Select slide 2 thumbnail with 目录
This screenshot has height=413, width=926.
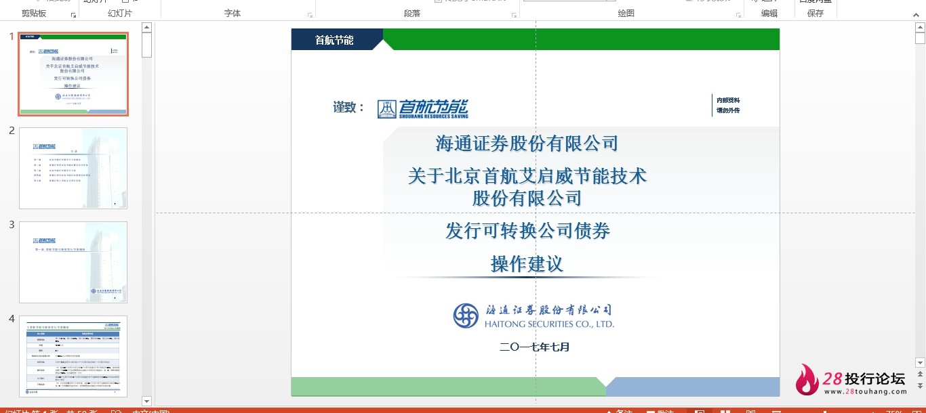73,168
